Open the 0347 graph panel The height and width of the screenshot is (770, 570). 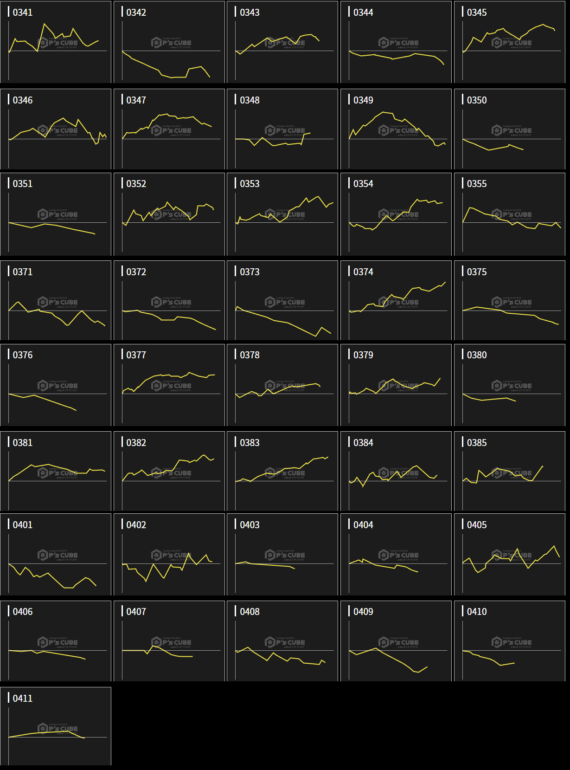(169, 129)
